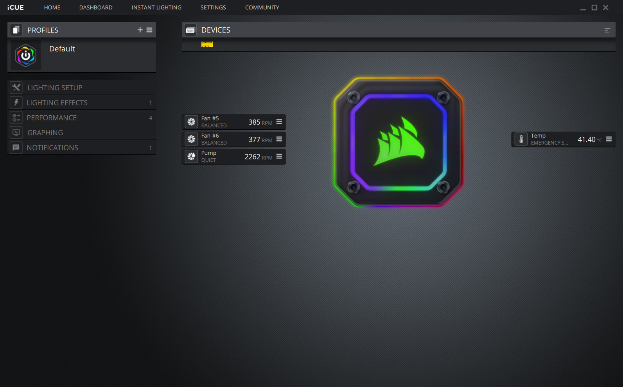This screenshot has height=387, width=623.
Task: Click the Performance sliders icon
Action: 16,118
